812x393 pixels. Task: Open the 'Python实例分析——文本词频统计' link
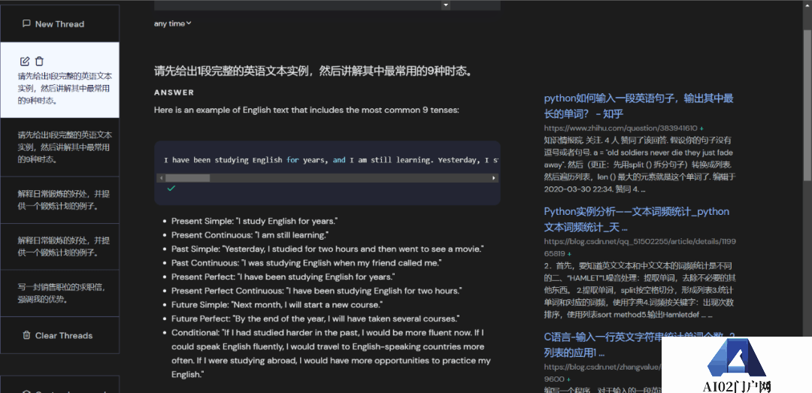tap(637, 219)
